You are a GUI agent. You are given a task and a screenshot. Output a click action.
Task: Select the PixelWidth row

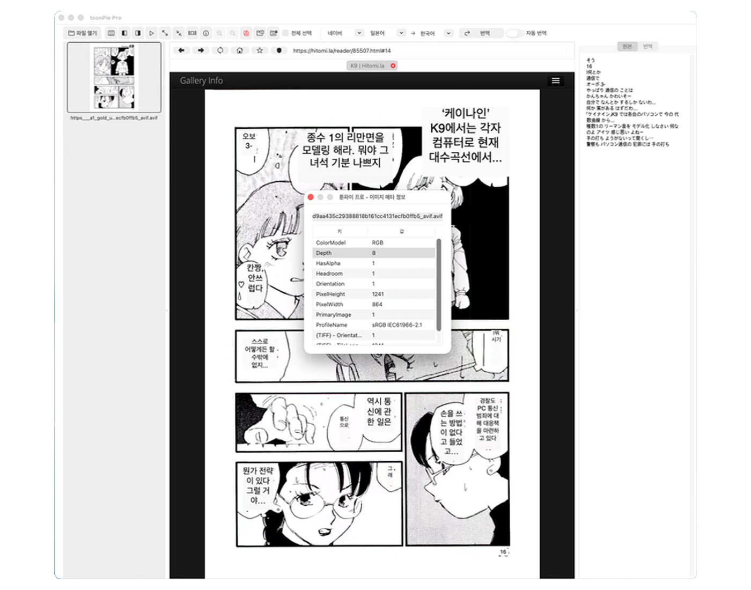[x=374, y=304]
